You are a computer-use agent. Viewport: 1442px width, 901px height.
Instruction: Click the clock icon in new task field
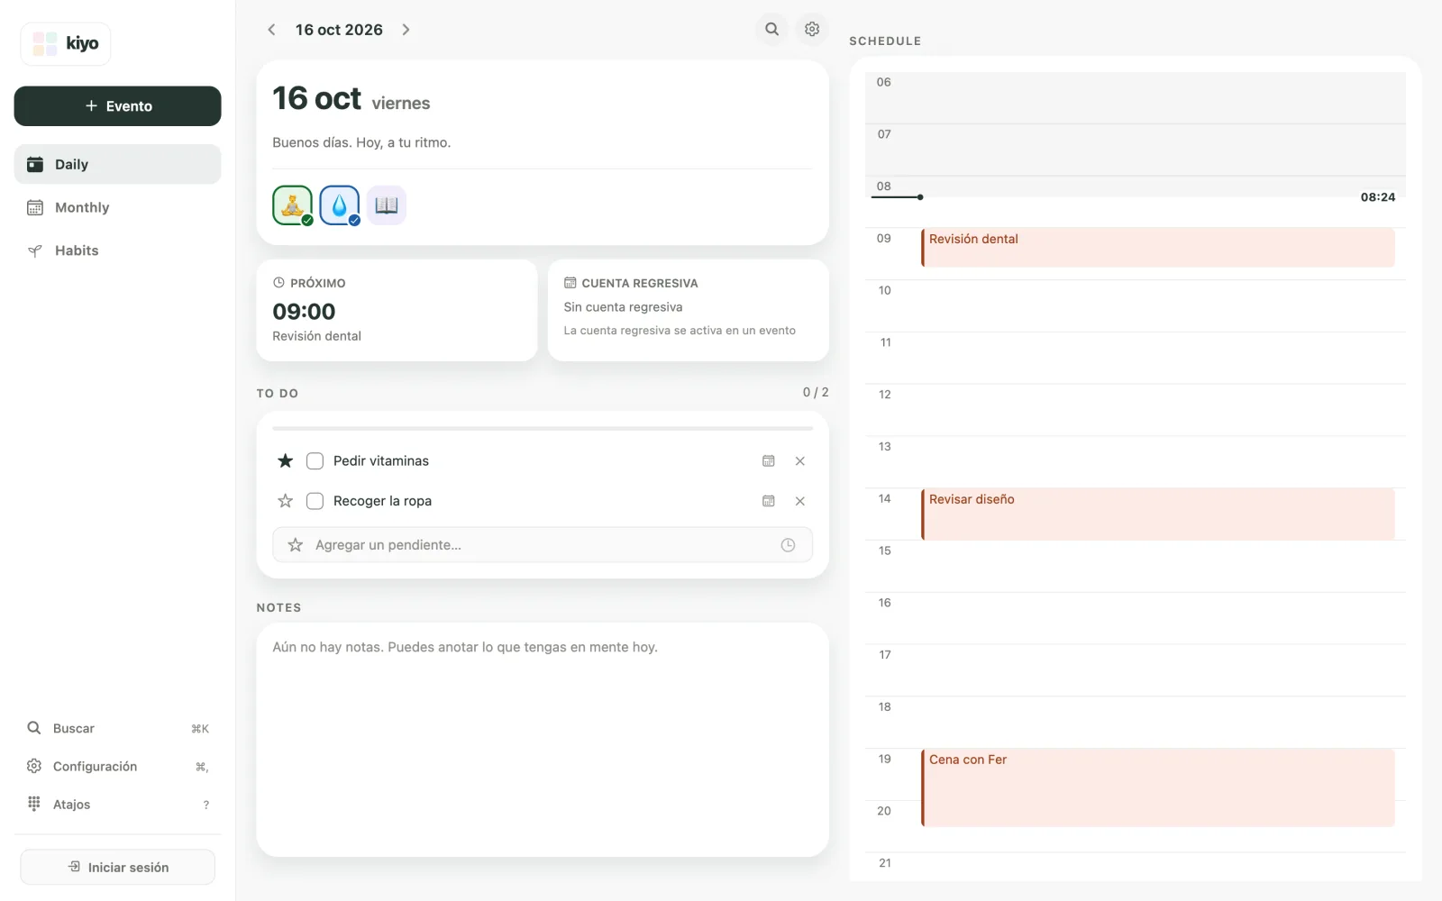point(788,545)
